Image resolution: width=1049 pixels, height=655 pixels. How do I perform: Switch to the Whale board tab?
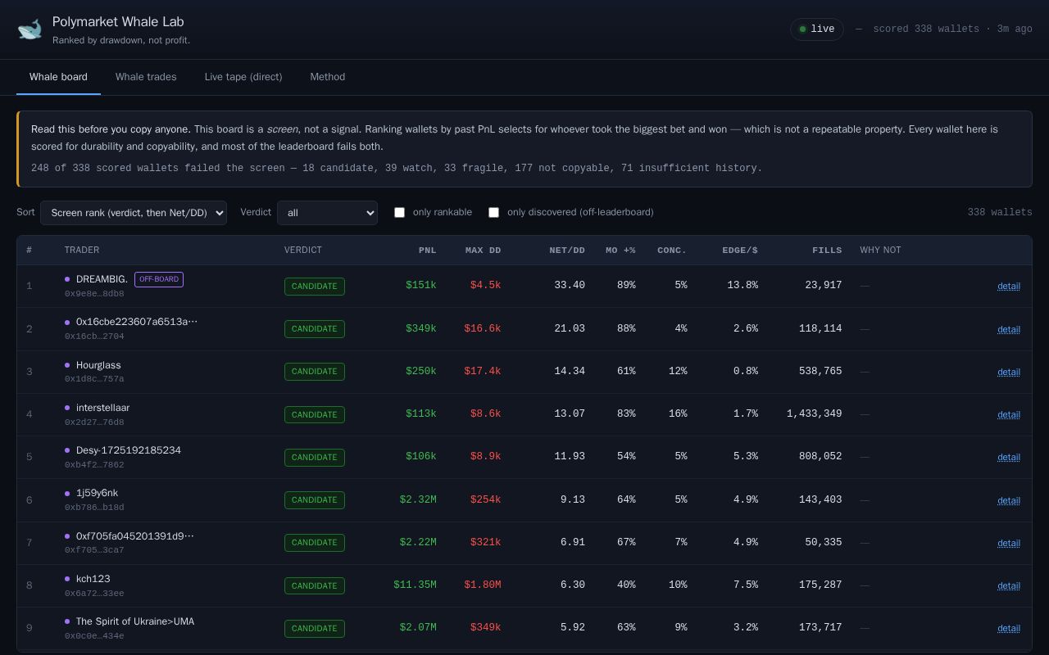click(x=58, y=77)
